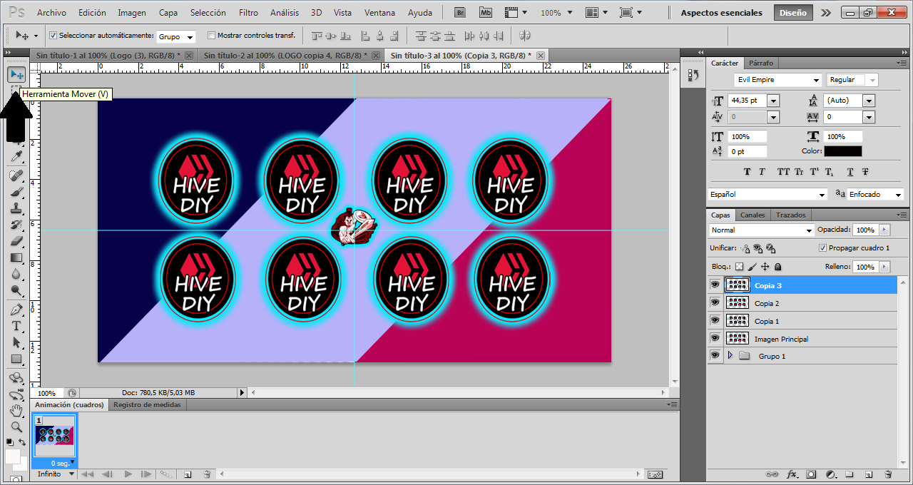The width and height of the screenshot is (913, 485).
Task: Select the Rectangle shape tool
Action: 16,359
